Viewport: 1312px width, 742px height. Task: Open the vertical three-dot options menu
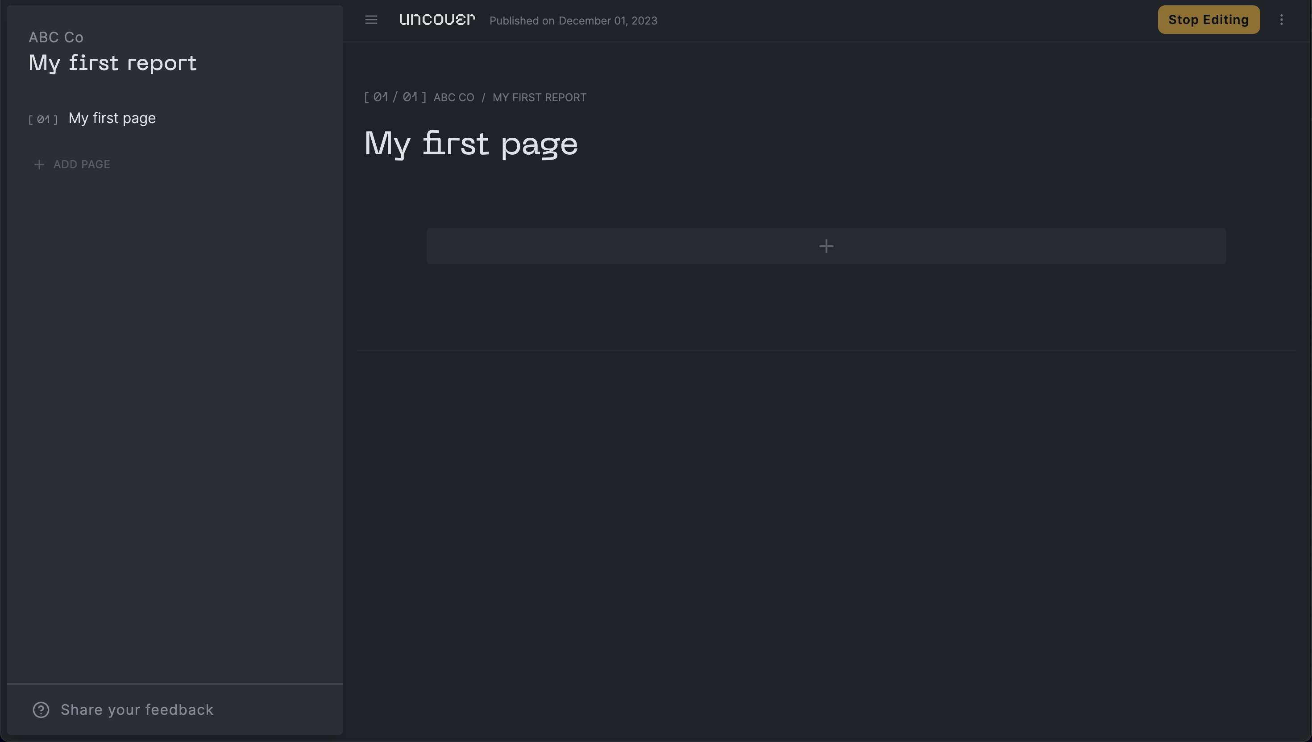[x=1281, y=20]
